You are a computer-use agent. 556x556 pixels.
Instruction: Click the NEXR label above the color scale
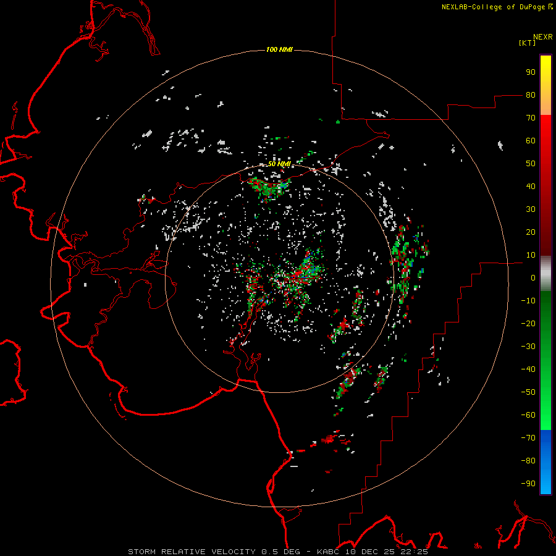(543, 37)
